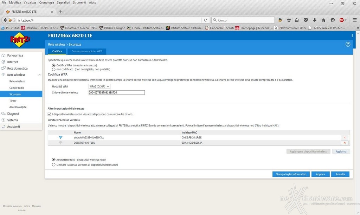360x215 pixels.
Task: Click the Annulla button
Action: click(x=340, y=174)
